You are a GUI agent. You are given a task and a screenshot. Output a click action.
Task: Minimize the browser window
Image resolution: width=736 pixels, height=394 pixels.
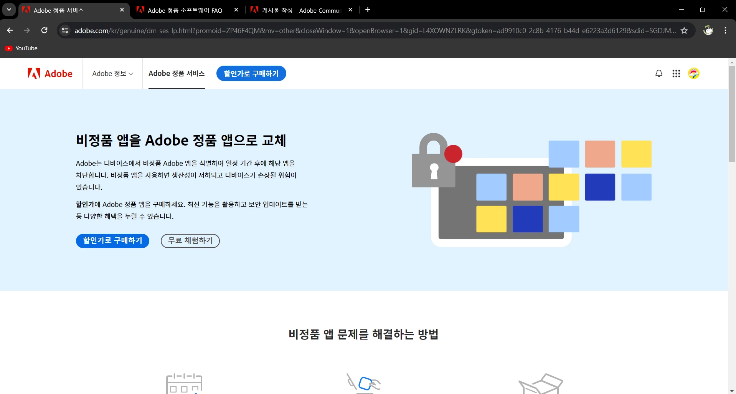pyautogui.click(x=681, y=10)
